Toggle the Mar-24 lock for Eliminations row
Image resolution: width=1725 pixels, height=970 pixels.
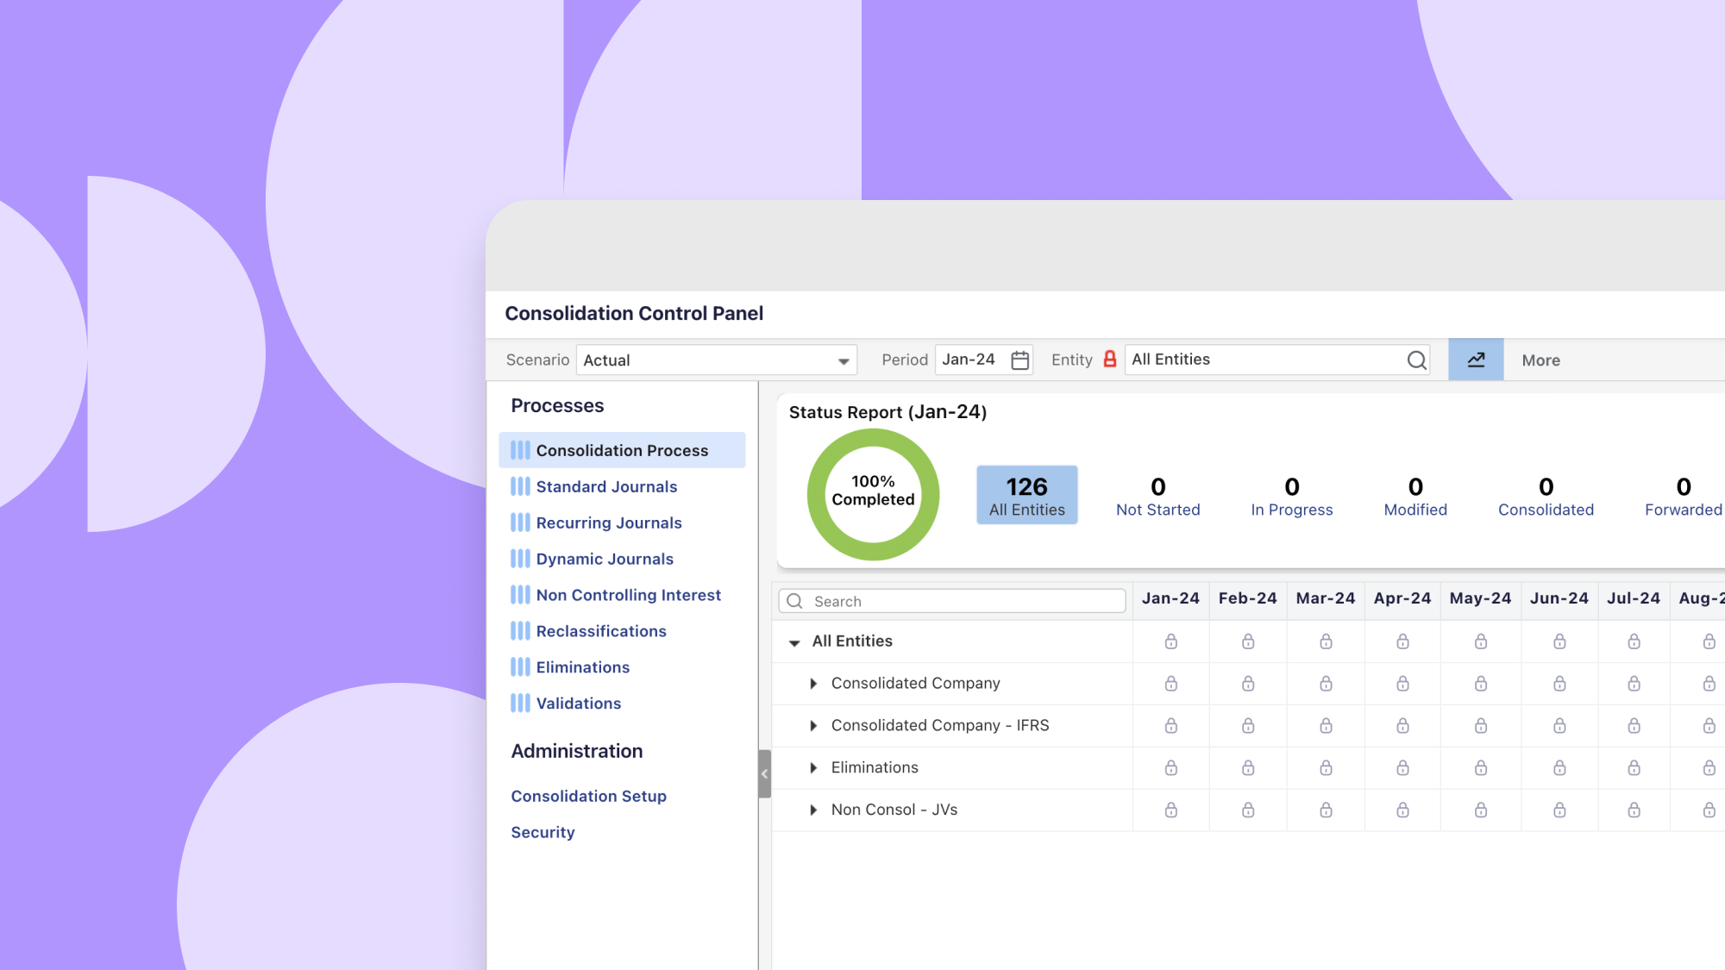pyautogui.click(x=1326, y=767)
